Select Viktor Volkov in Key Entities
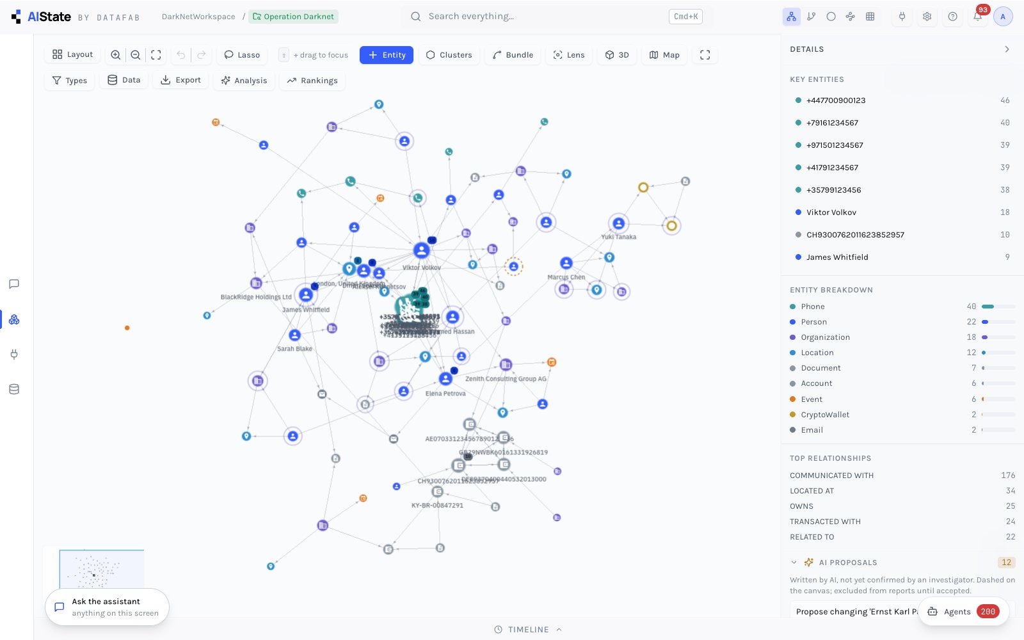The height and width of the screenshot is (640, 1024). (902, 212)
